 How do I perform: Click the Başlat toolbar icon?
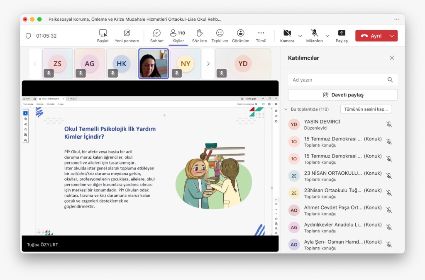click(103, 34)
